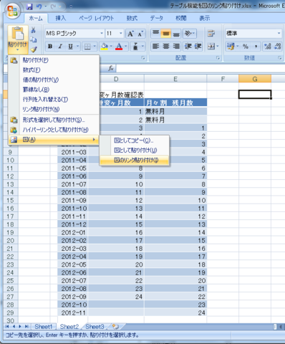
Task: Click phonetic guide icon
Action: point(135,47)
